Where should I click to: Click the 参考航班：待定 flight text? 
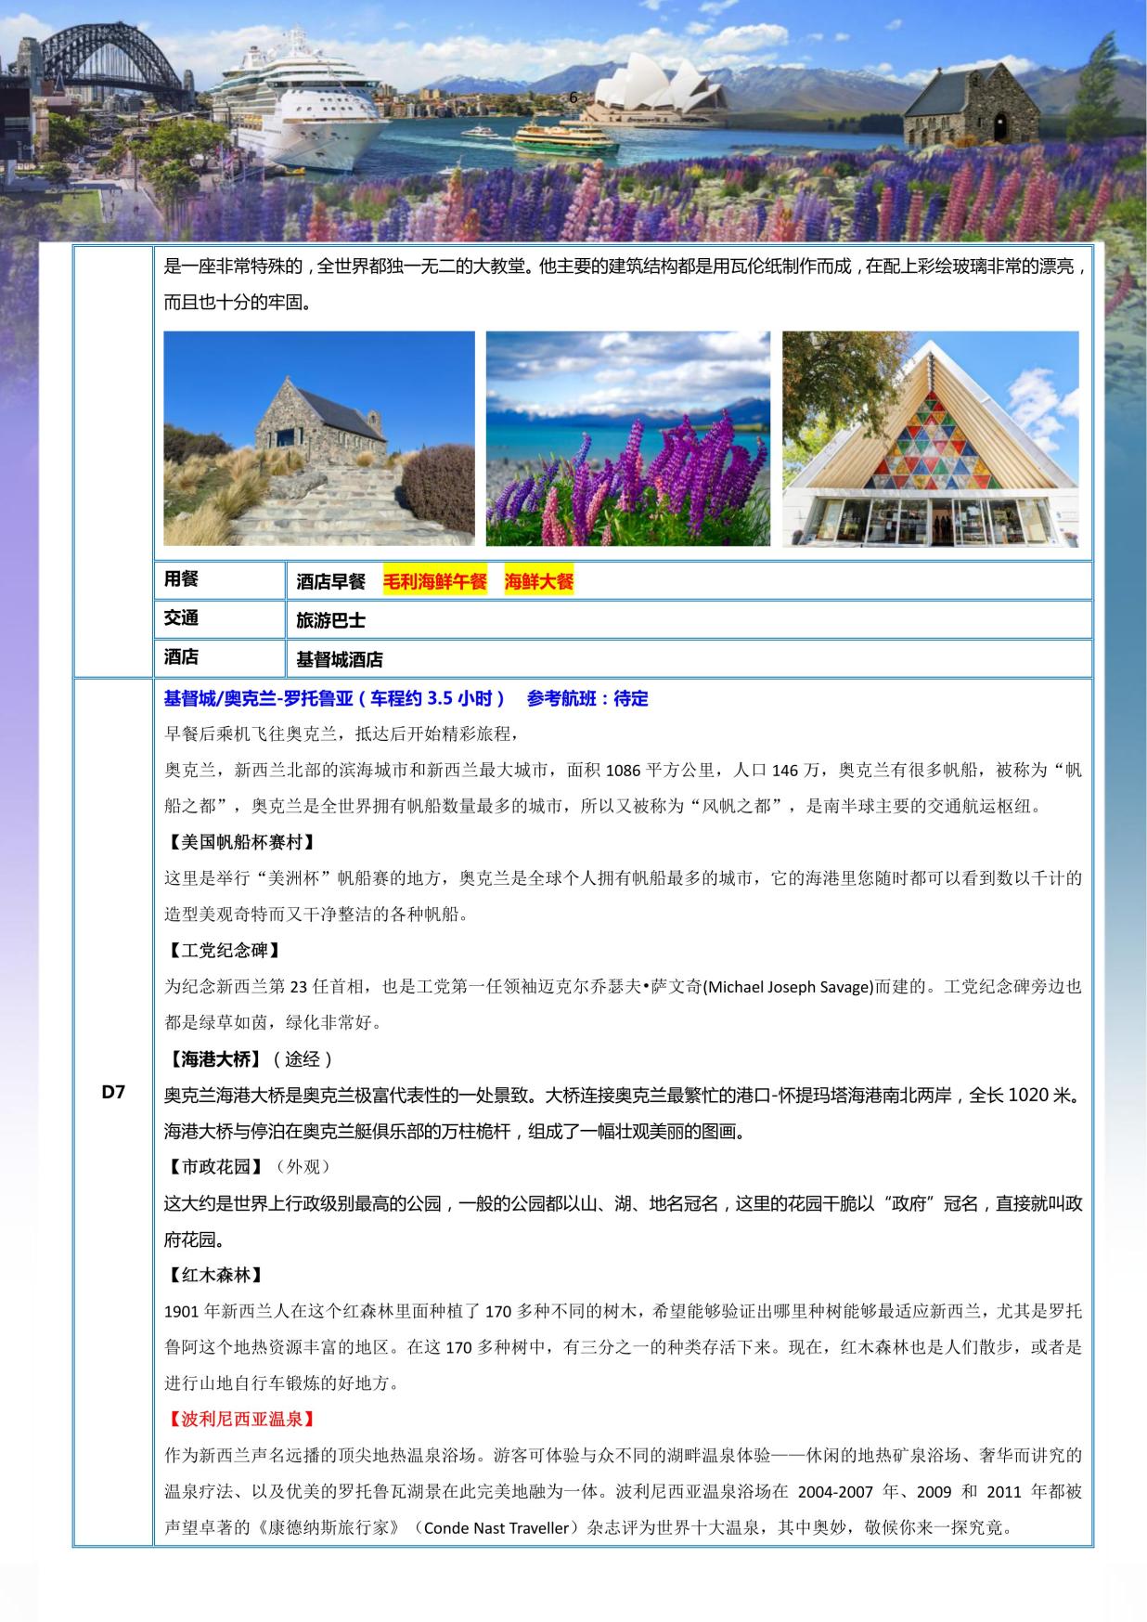pos(586,698)
